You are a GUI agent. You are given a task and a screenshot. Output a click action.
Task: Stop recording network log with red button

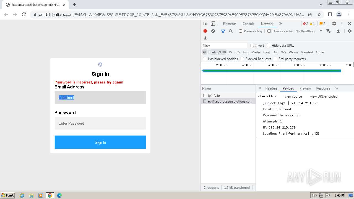click(205, 31)
